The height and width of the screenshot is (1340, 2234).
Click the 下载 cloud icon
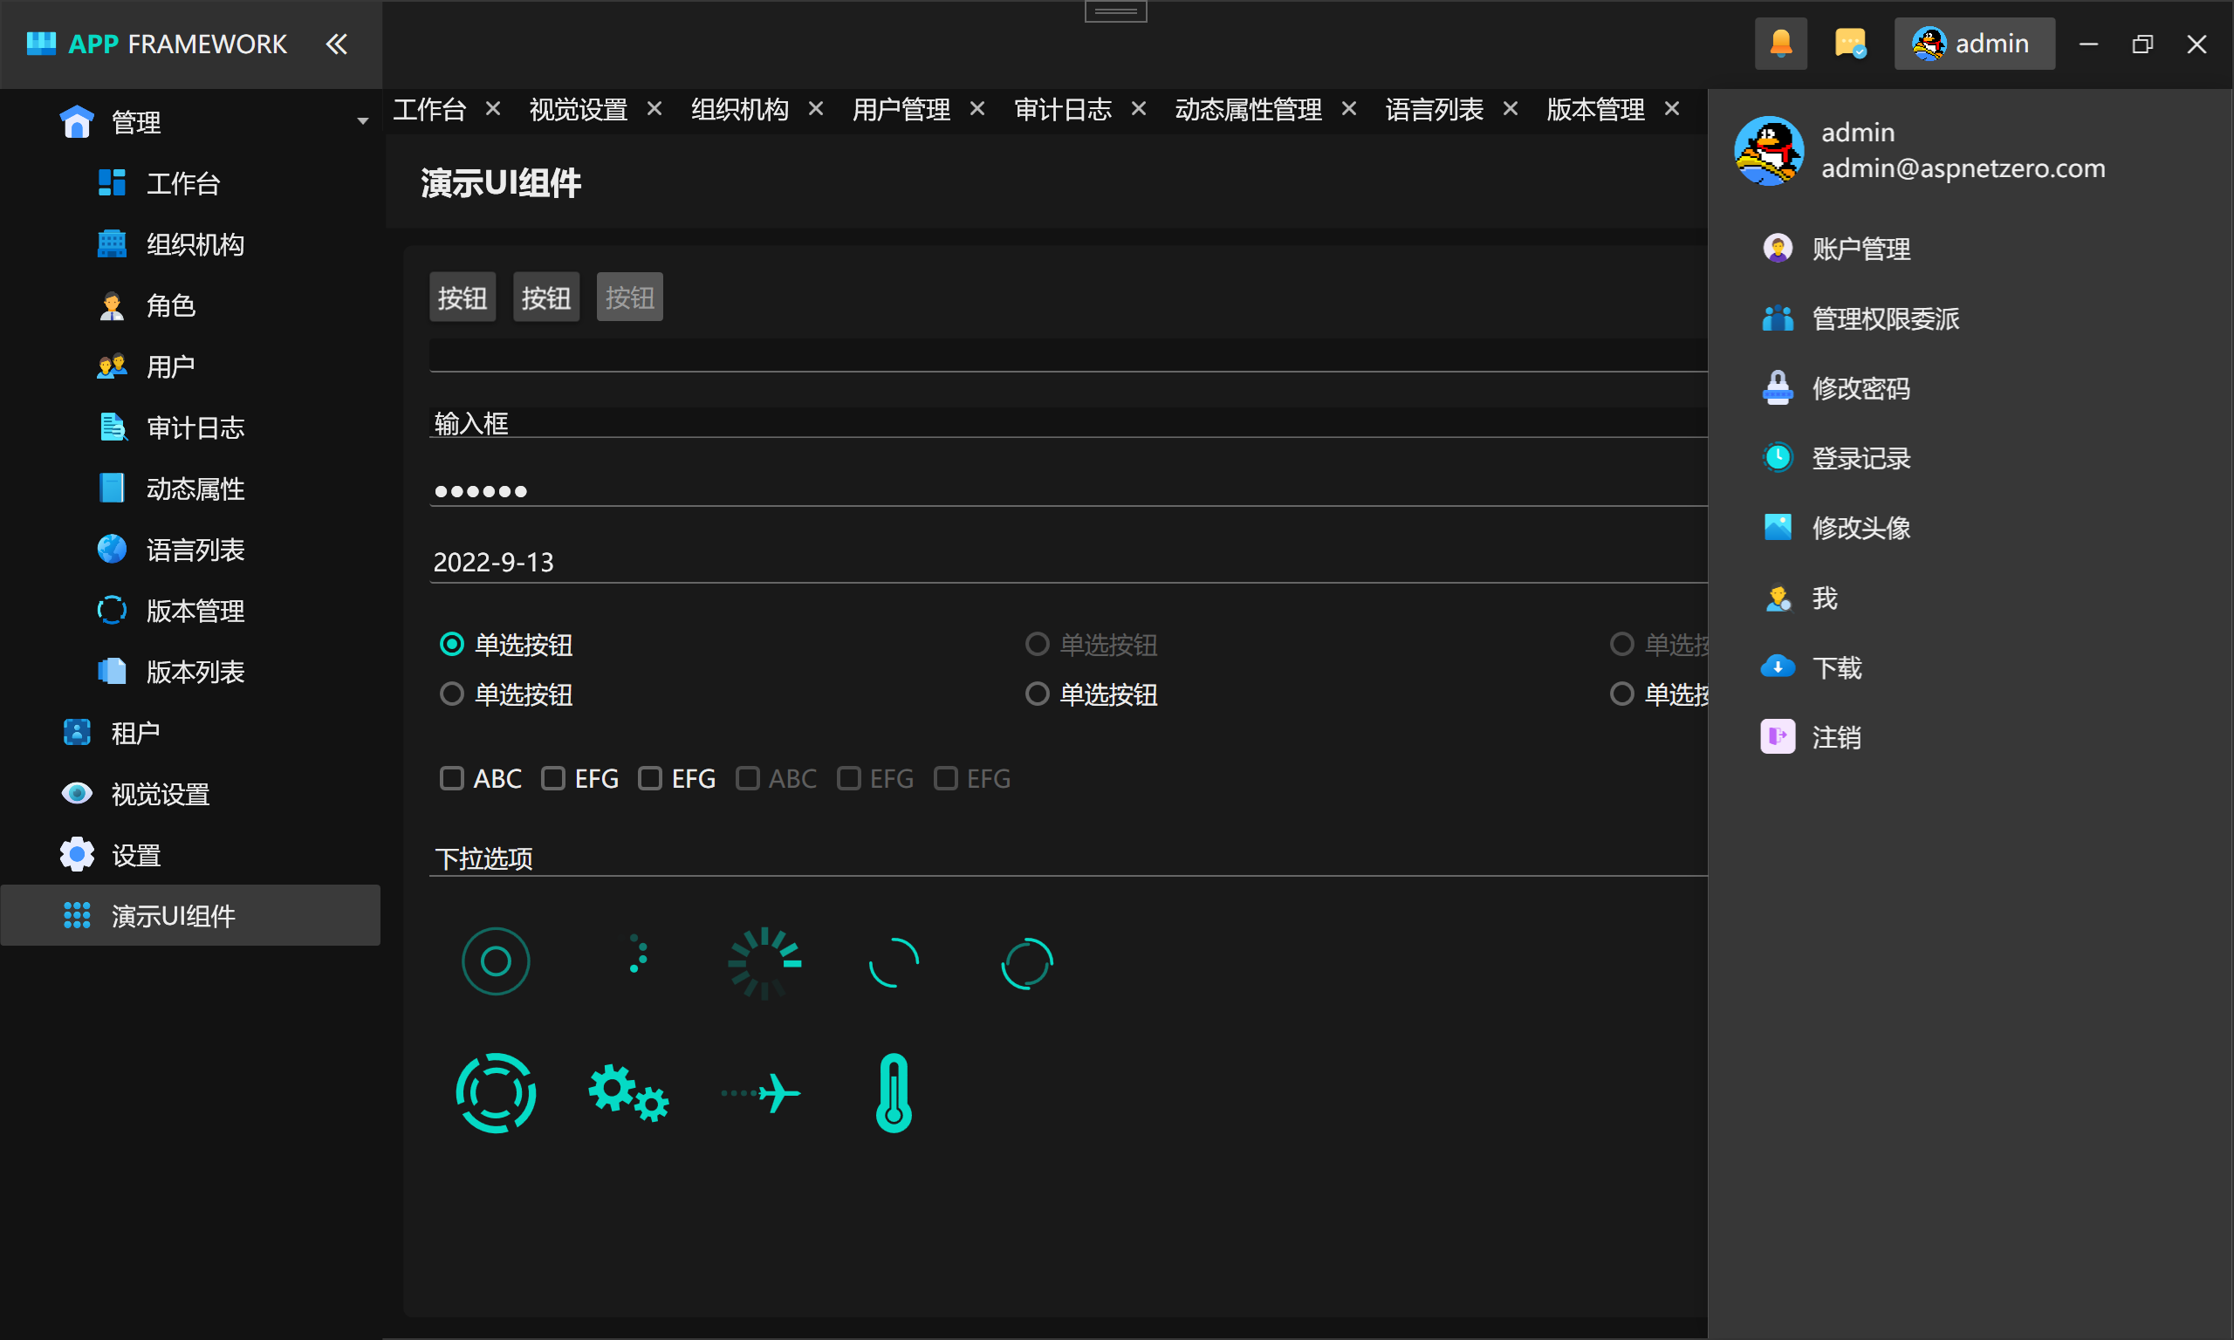point(1777,667)
